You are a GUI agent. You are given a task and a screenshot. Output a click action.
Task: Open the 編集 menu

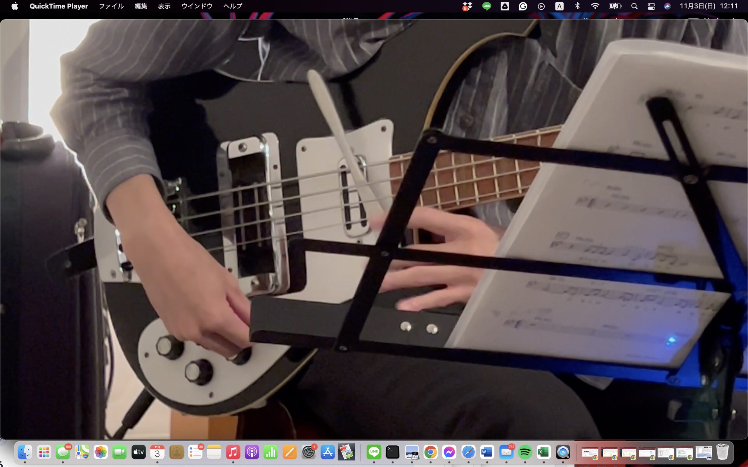coord(141,6)
